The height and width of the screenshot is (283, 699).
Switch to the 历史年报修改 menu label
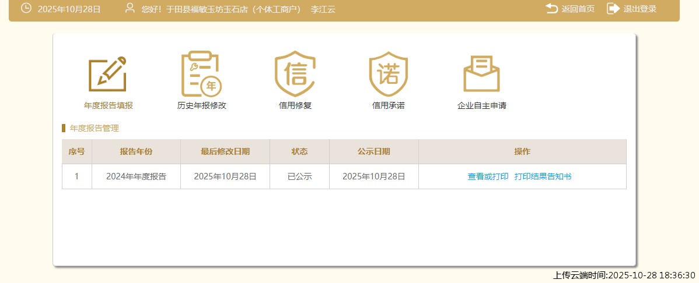(x=201, y=106)
